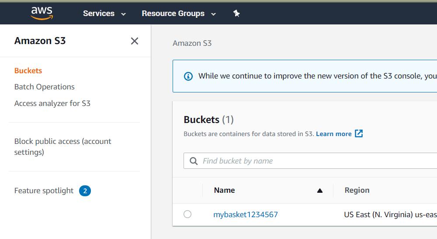
Task: Click the S3 console improvement banner text
Action: pos(317,76)
